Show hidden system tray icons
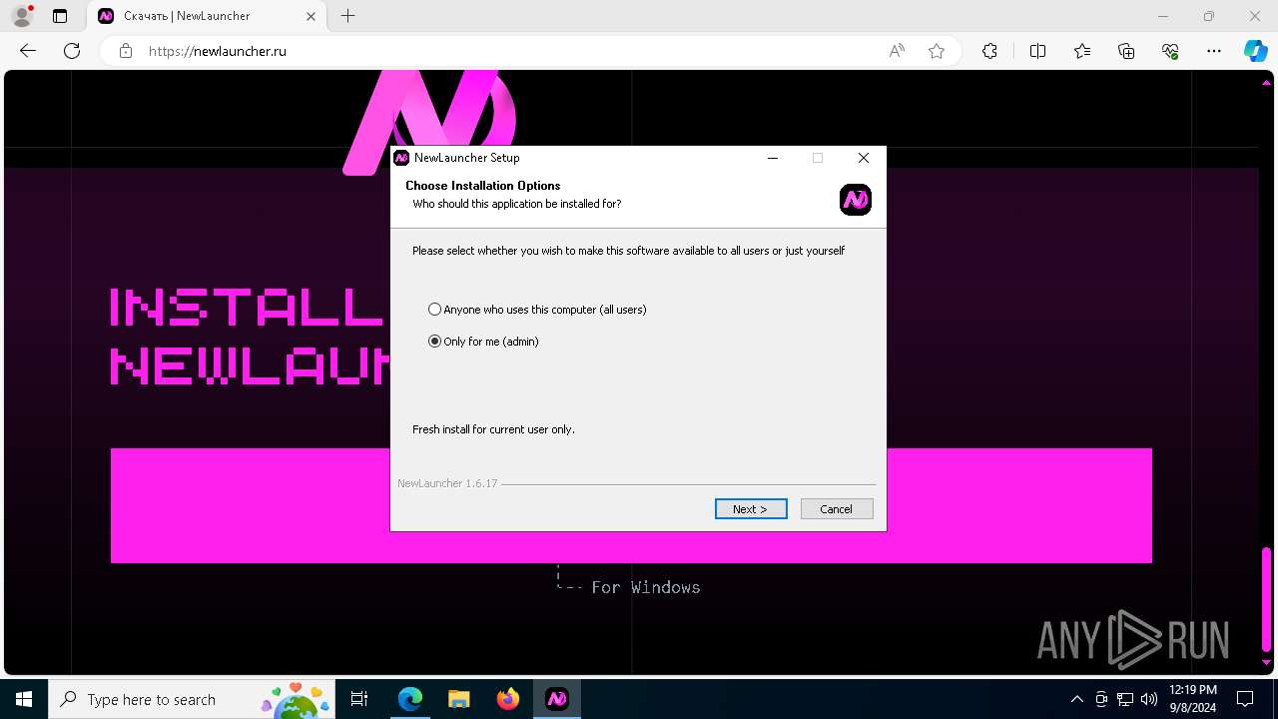The width and height of the screenshot is (1278, 719). pos(1076,699)
